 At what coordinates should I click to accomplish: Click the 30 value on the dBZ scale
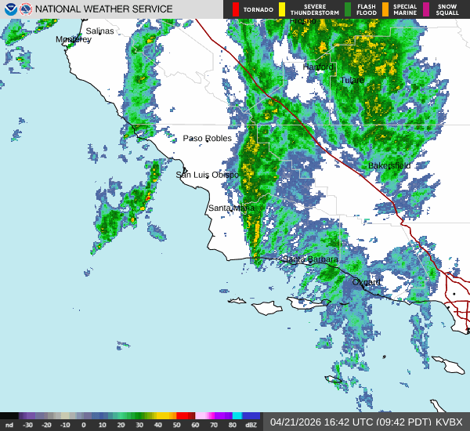click(139, 425)
